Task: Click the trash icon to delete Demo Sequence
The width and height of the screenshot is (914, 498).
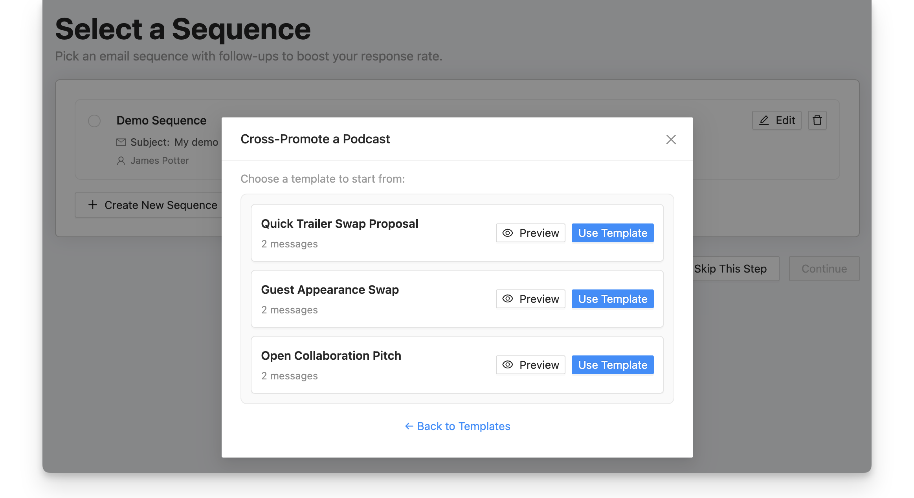Action: click(x=817, y=120)
